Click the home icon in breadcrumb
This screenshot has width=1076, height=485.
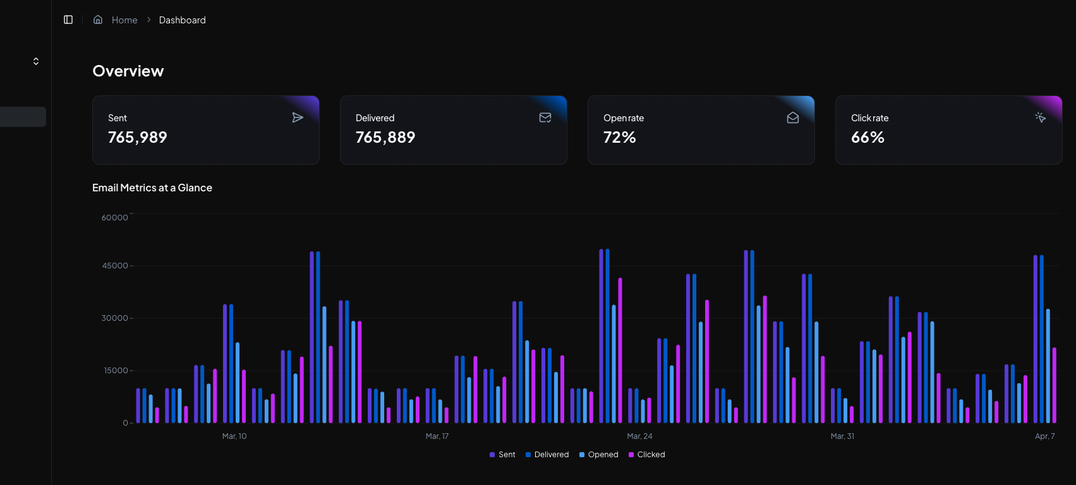(x=98, y=20)
